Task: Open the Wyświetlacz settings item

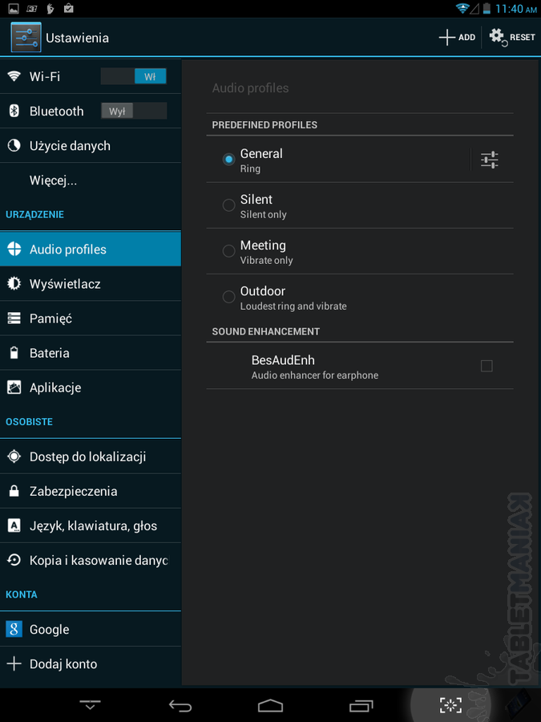Action: 91,284
